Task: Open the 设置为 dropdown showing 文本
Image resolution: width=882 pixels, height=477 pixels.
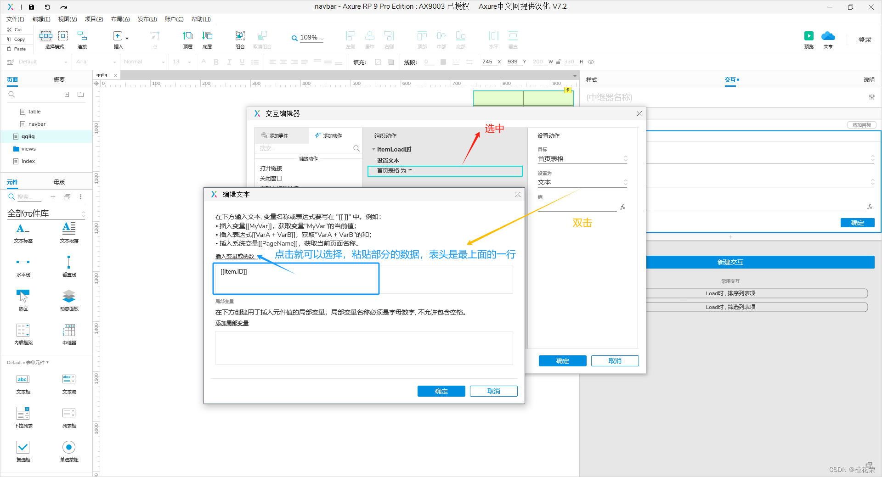Action: (x=582, y=182)
